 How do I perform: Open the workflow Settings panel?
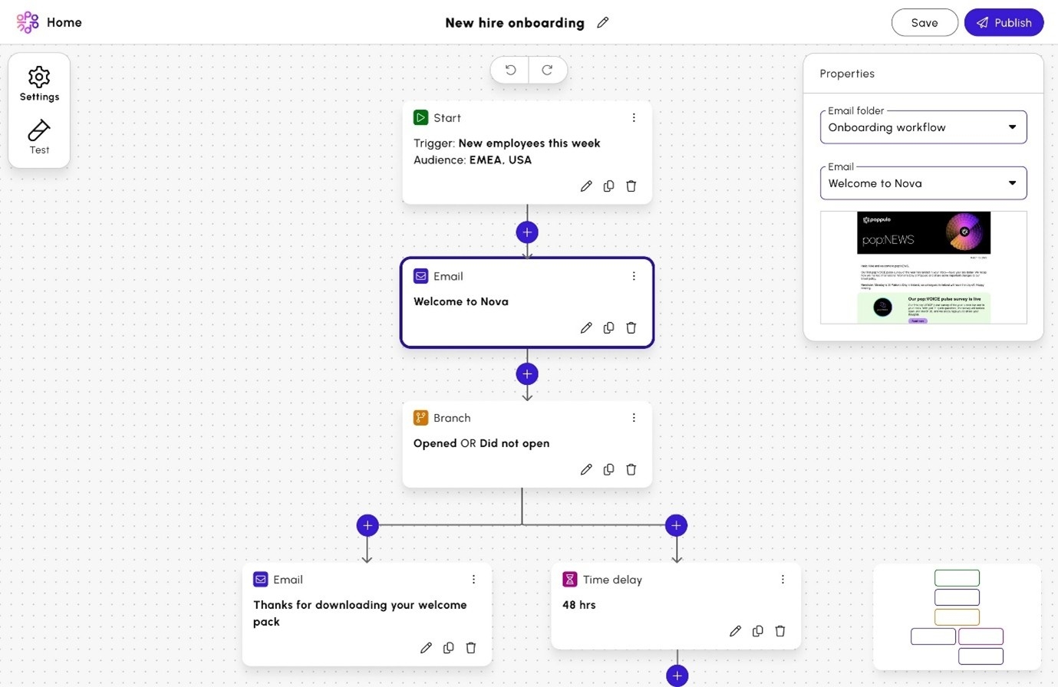point(39,84)
